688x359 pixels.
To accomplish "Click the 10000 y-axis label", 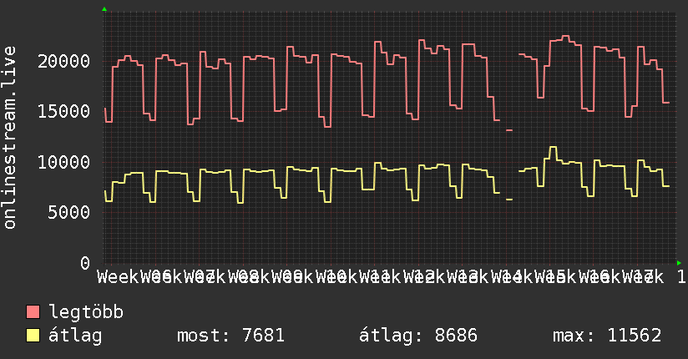I will pyautogui.click(x=64, y=162).
